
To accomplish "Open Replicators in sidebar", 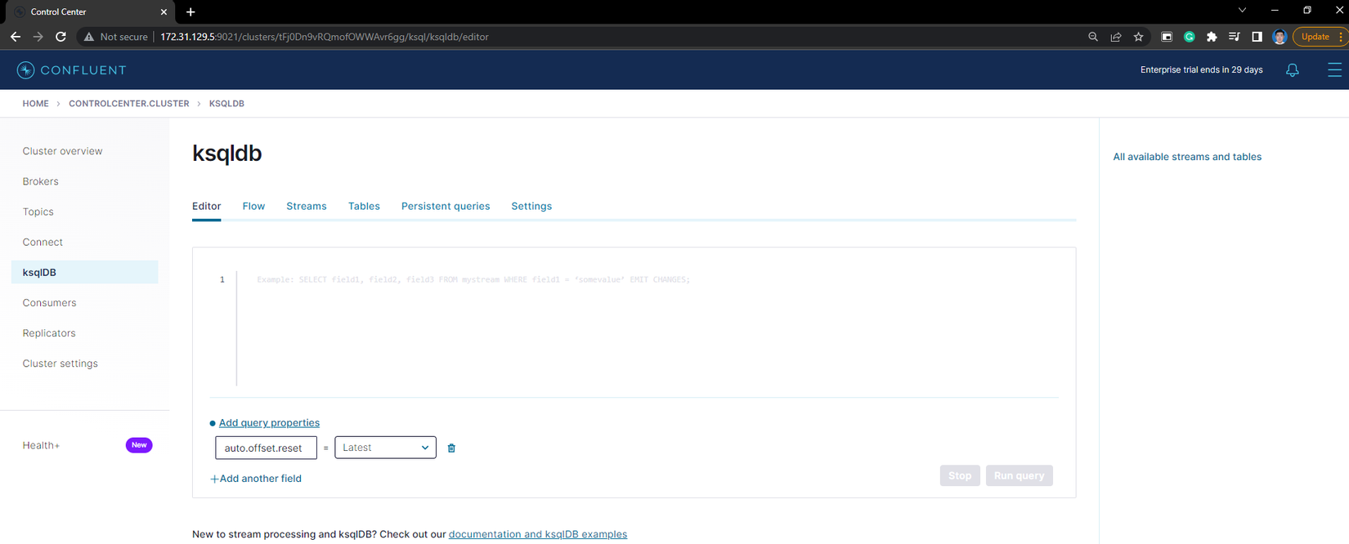I will pyautogui.click(x=49, y=333).
